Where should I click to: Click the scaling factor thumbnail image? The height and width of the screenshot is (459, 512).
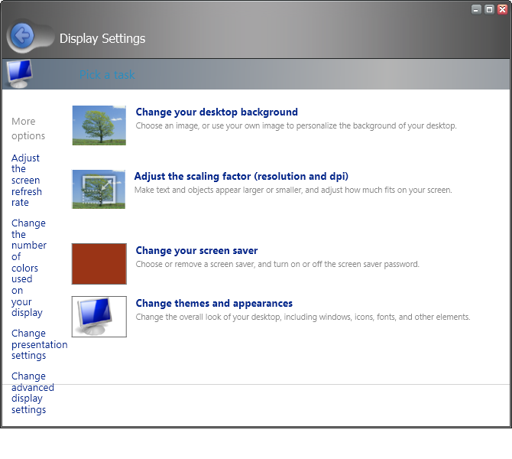(x=99, y=189)
